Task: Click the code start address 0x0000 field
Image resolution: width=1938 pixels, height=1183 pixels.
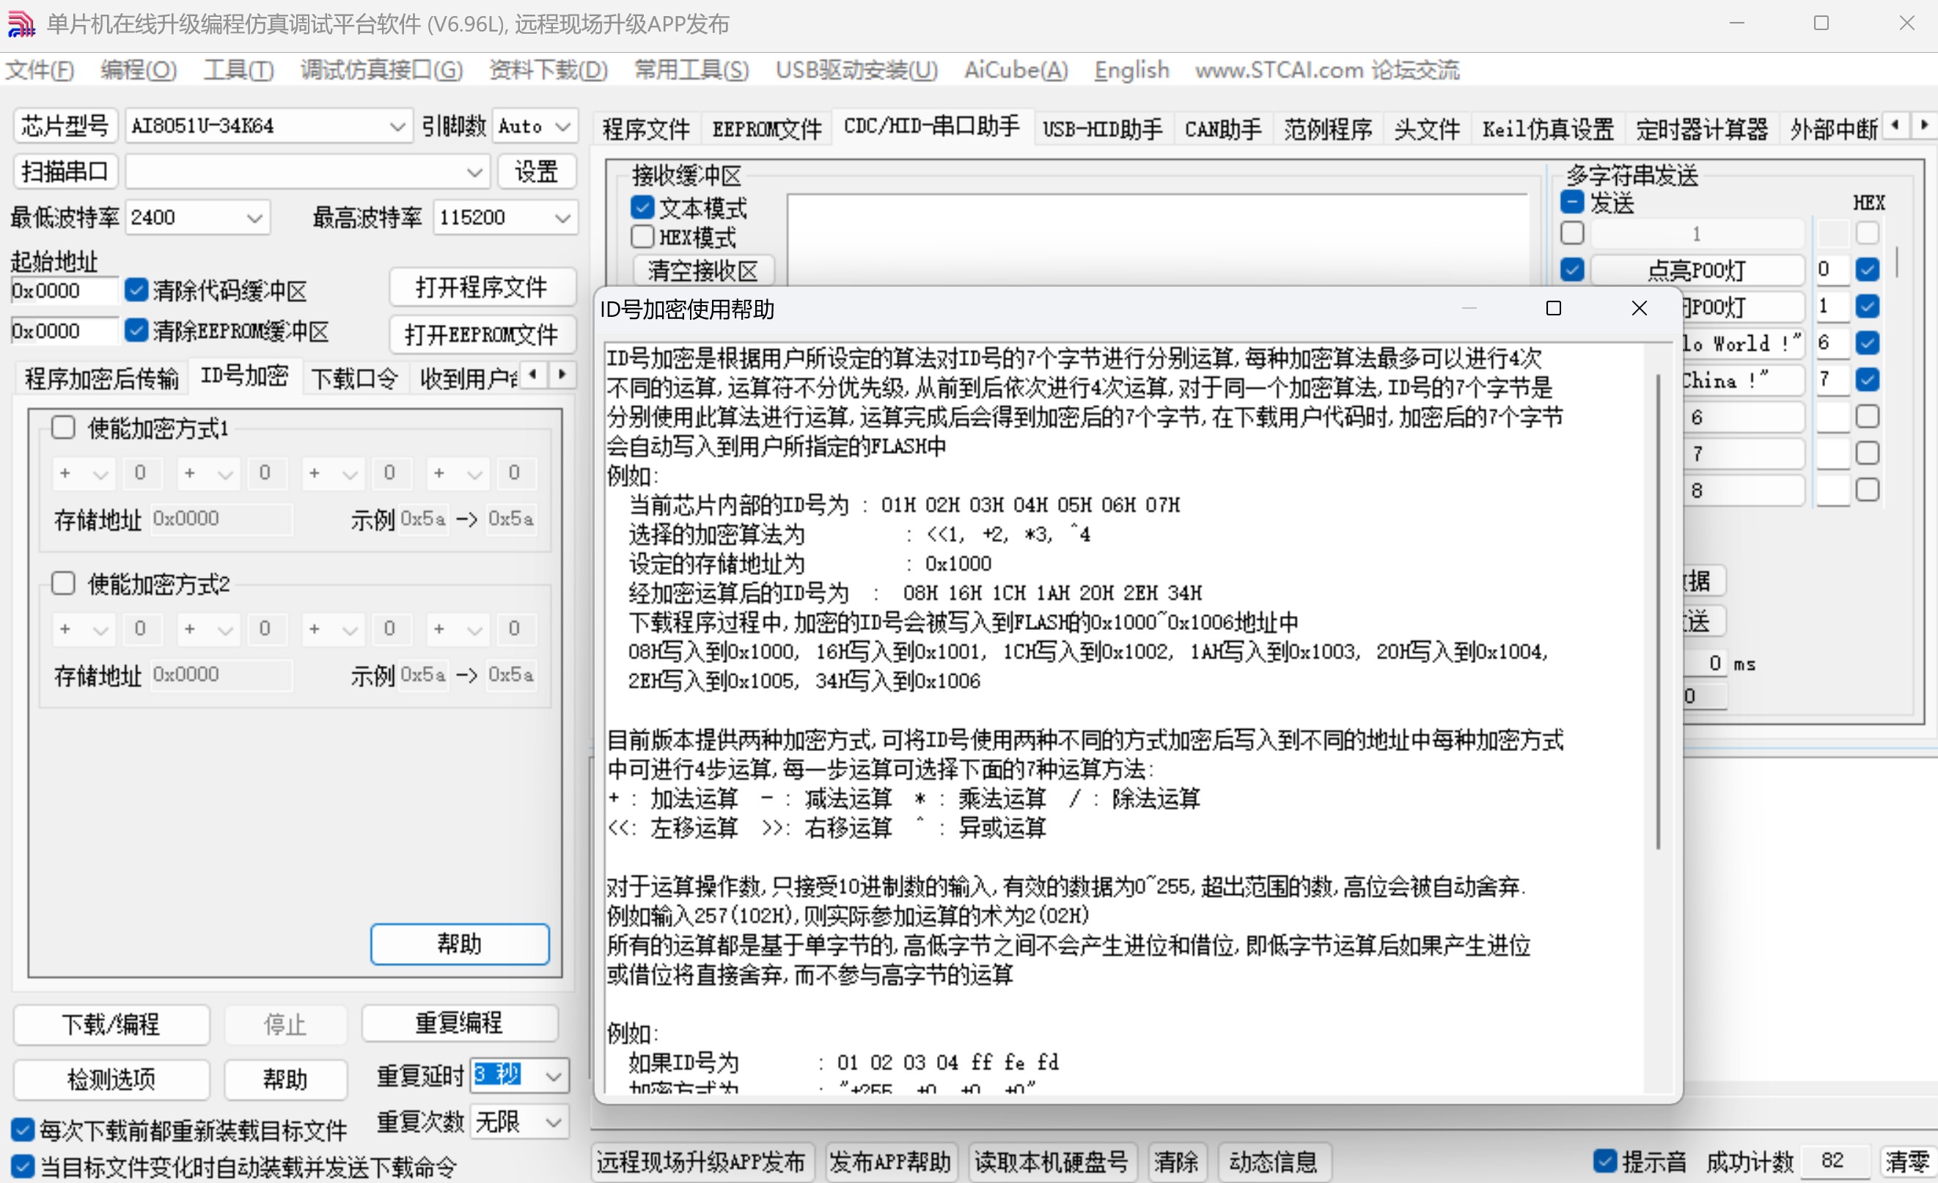Action: click(65, 290)
